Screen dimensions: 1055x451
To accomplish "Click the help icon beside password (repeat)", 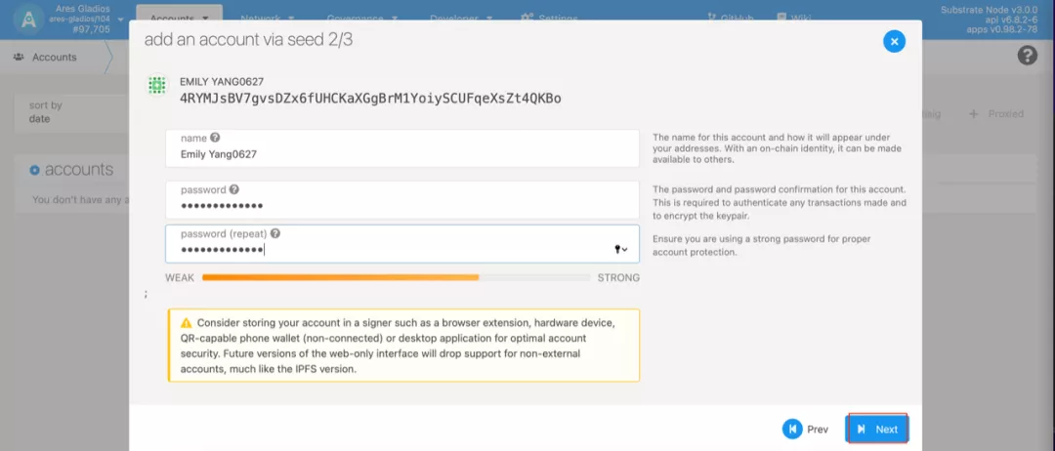I will [275, 234].
